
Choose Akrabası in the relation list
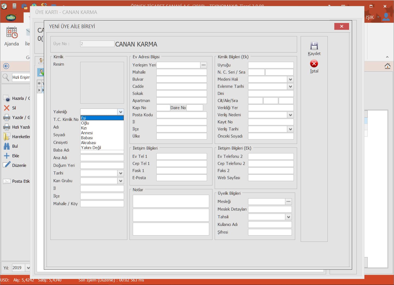102,143
